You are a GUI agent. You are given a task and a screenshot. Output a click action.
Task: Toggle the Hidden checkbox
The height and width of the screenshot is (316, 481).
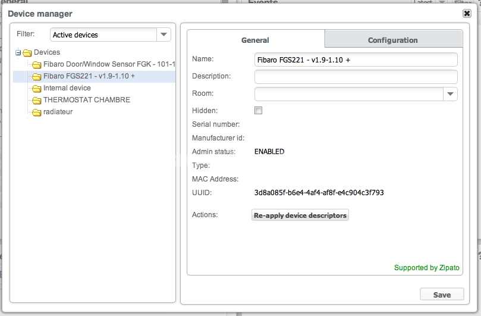[258, 111]
